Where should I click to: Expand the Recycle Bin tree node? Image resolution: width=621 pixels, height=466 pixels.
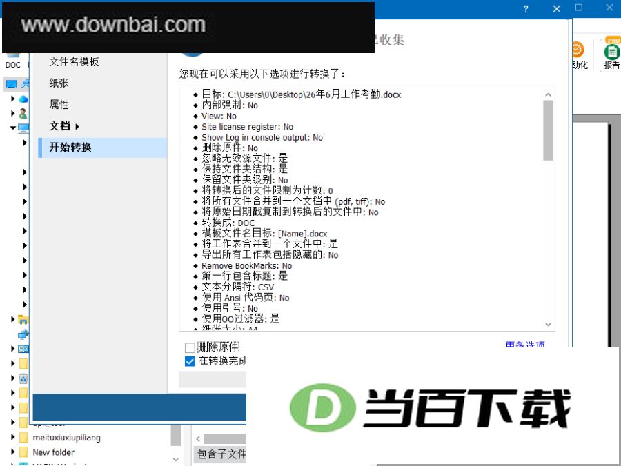12,378
